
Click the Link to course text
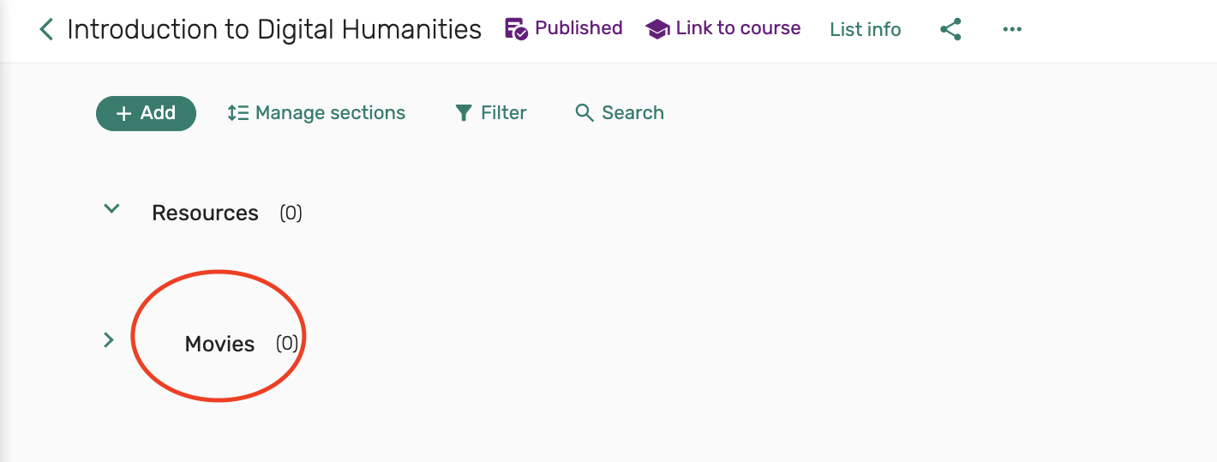738,28
